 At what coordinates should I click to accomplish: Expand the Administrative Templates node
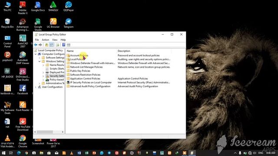(x=40, y=83)
